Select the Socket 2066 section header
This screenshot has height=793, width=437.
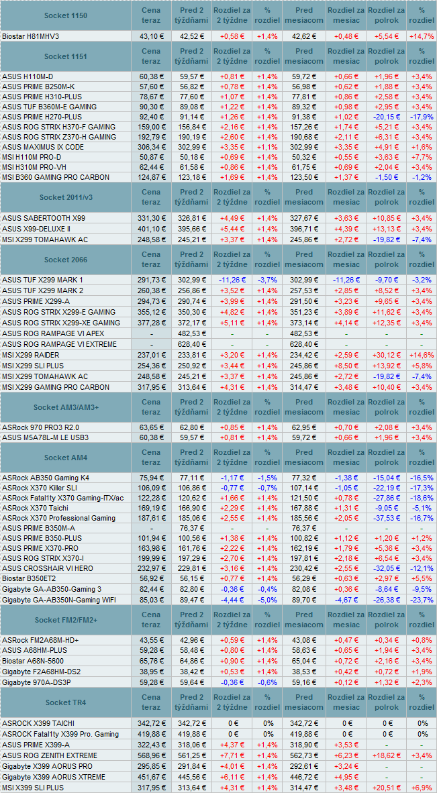pos(66,260)
